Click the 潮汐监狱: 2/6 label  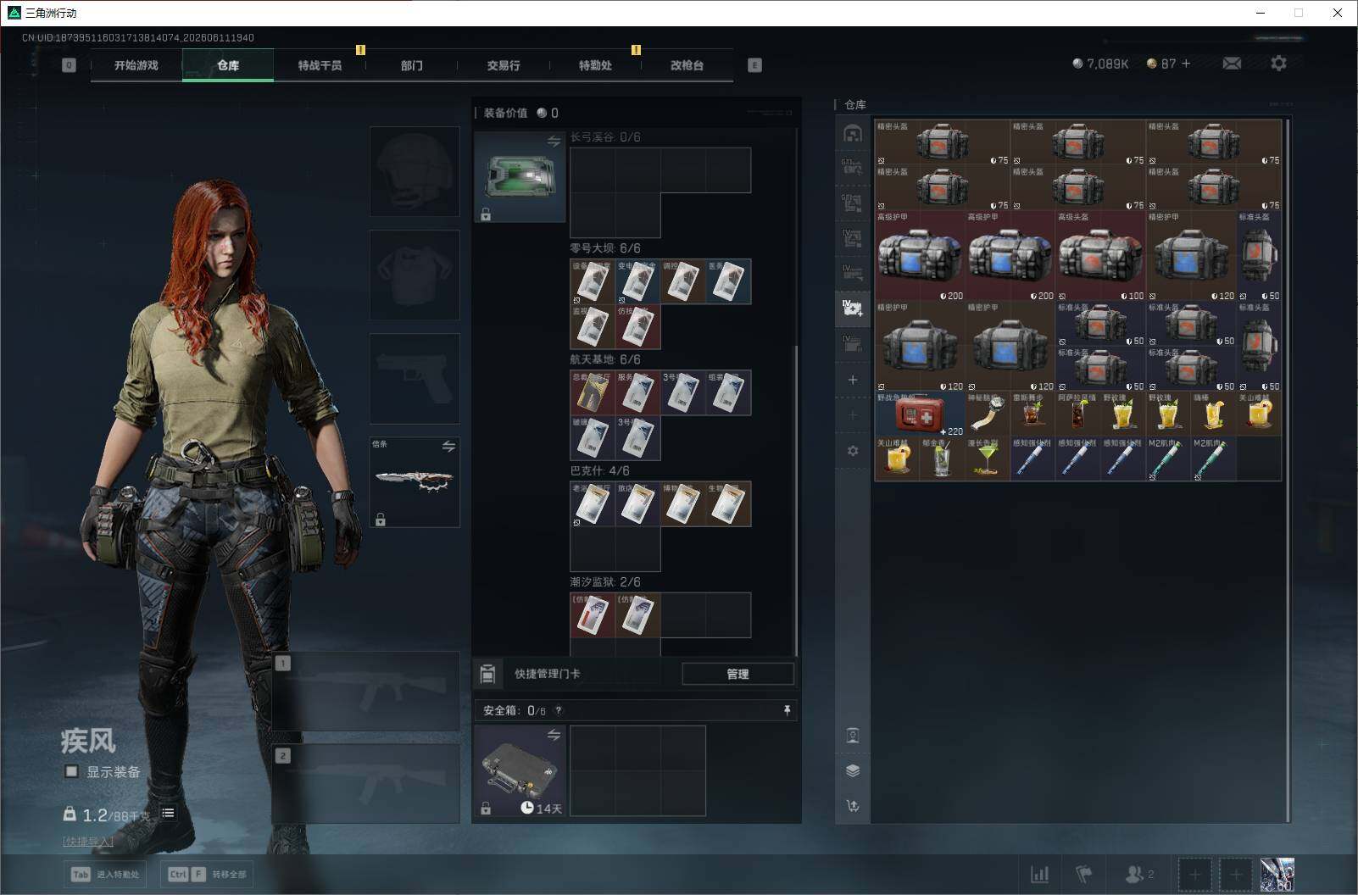[605, 581]
